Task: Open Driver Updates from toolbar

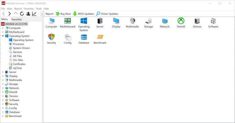Action: click(x=107, y=14)
